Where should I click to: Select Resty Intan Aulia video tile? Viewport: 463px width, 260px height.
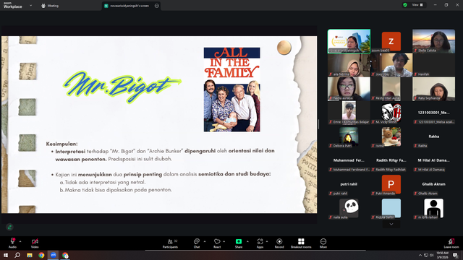tap(391, 89)
